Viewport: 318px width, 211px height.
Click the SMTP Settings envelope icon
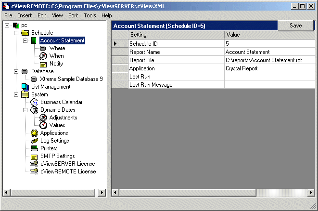click(34, 157)
